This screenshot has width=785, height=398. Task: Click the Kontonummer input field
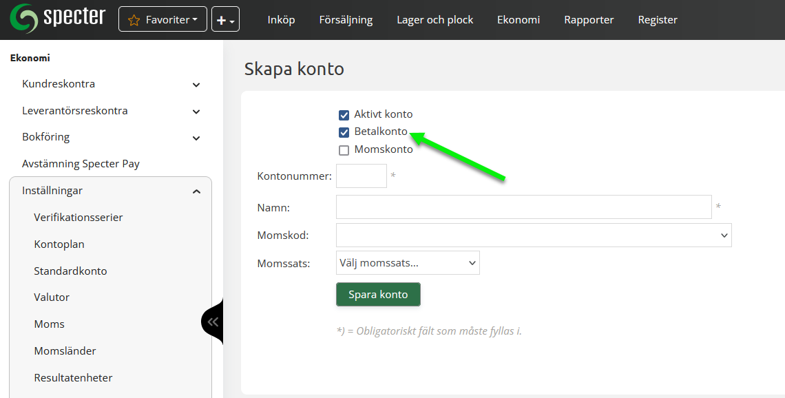click(x=362, y=176)
